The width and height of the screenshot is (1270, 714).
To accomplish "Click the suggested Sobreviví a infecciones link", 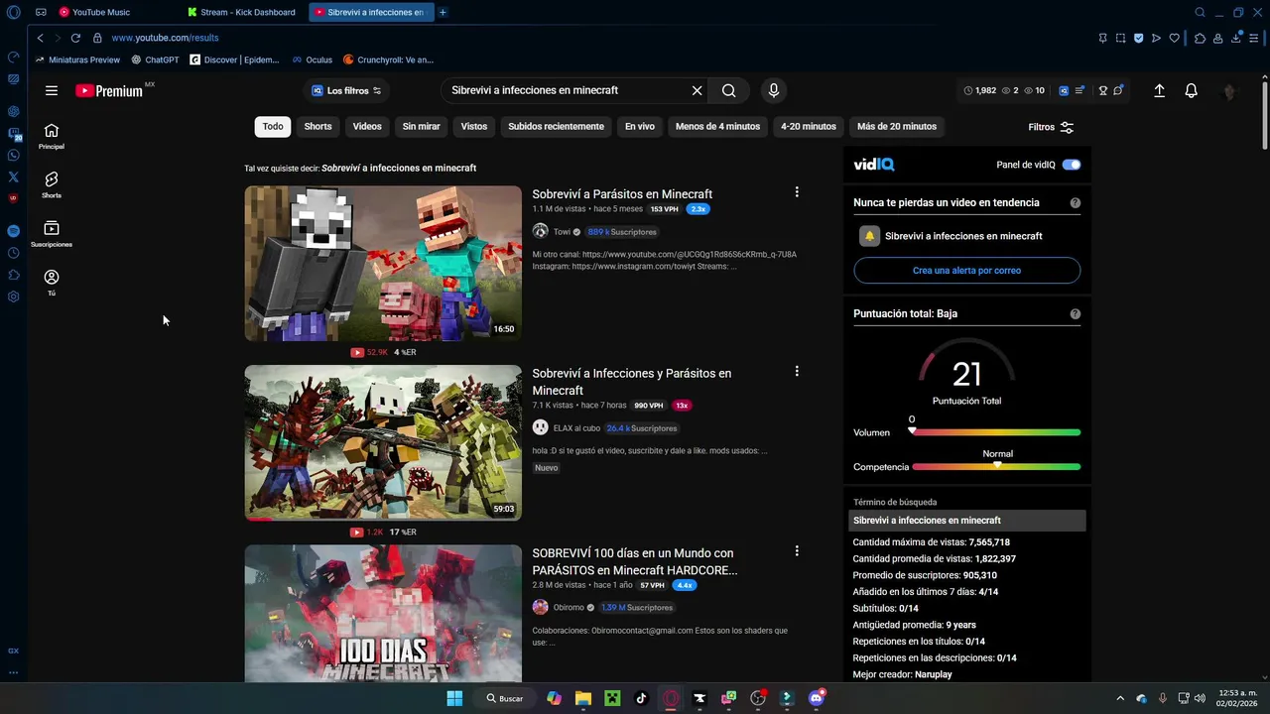I will (x=399, y=168).
